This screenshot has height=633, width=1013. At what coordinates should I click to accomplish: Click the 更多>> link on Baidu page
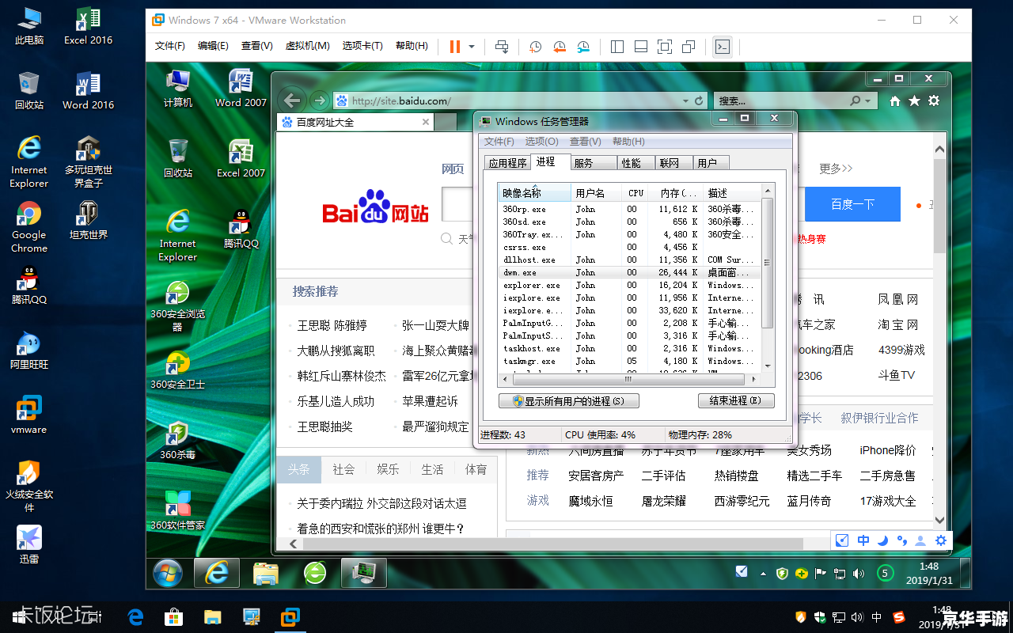pos(836,169)
